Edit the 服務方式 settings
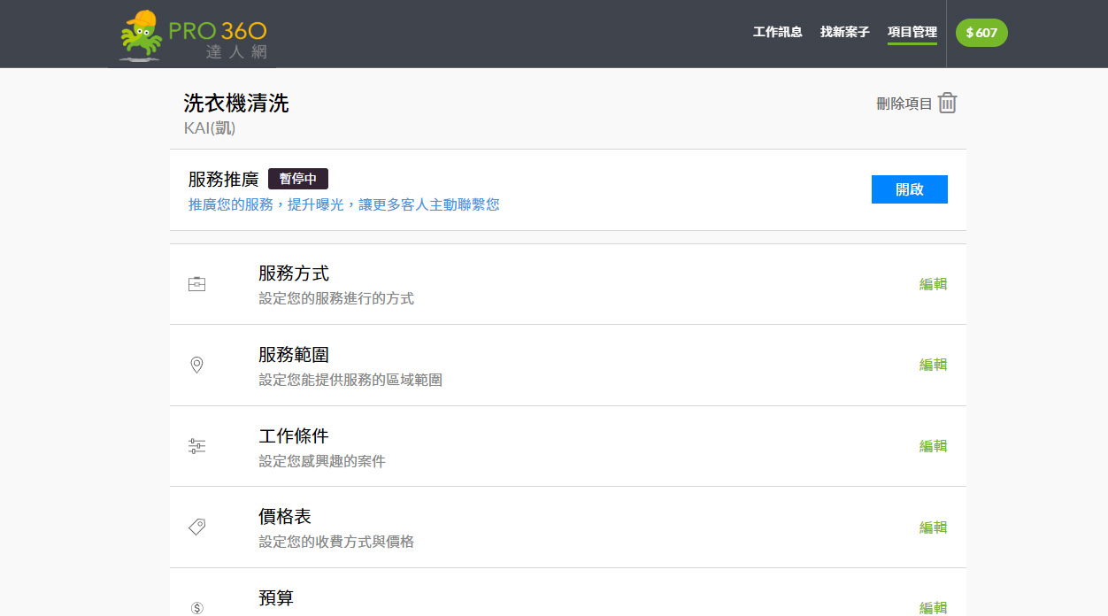Viewport: 1108px width, 616px height. pos(933,284)
